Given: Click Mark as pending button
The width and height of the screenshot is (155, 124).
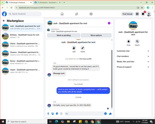Looking at the screenshot, I should point(64,35).
